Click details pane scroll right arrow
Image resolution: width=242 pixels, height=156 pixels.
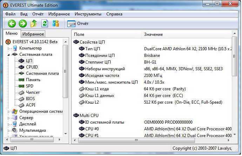click(229, 141)
